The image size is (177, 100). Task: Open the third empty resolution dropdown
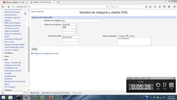coord(70,30)
